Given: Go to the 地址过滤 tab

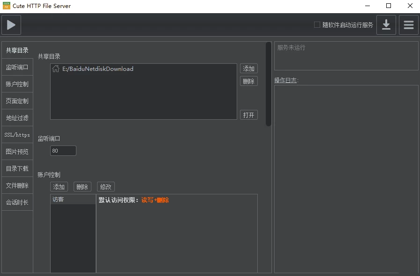Looking at the screenshot, I should pos(17,118).
